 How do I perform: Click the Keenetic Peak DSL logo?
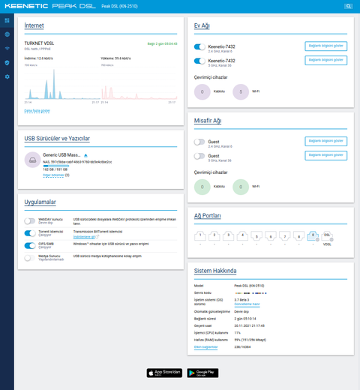pos(50,6)
